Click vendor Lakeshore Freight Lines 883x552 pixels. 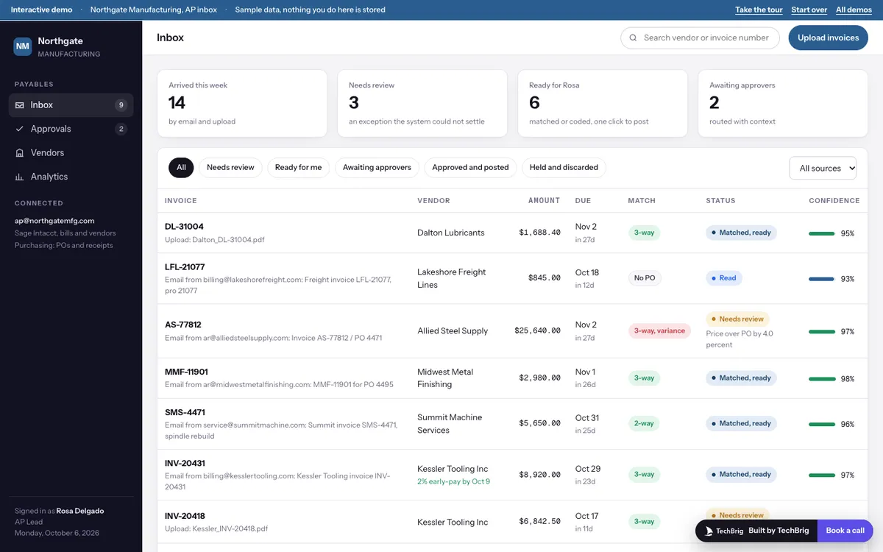(451, 278)
